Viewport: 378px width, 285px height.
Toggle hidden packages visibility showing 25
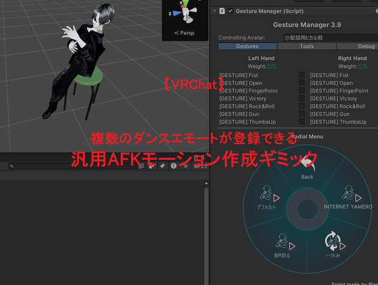pyautogui.click(x=201, y=166)
